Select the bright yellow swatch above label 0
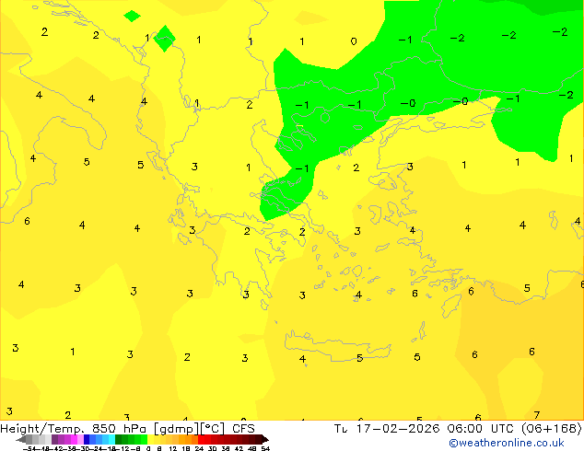The width and height of the screenshot is (584, 451). coord(150,439)
